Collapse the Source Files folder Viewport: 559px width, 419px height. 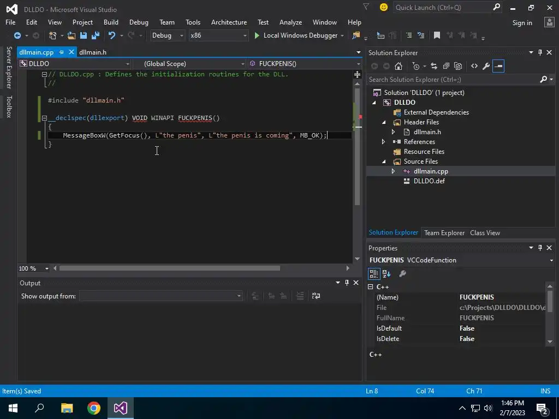[384, 161]
